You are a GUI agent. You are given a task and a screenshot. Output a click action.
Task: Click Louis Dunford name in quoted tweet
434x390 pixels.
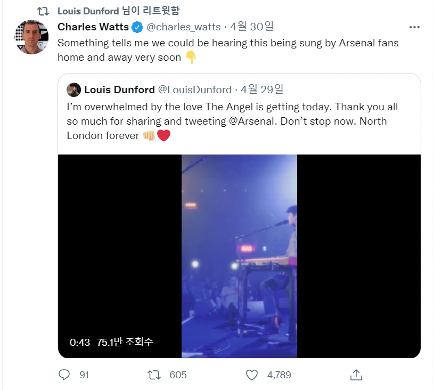(119, 90)
